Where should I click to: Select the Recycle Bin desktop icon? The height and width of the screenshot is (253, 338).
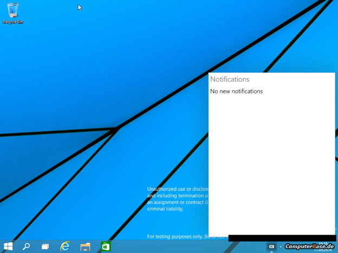pos(12,10)
